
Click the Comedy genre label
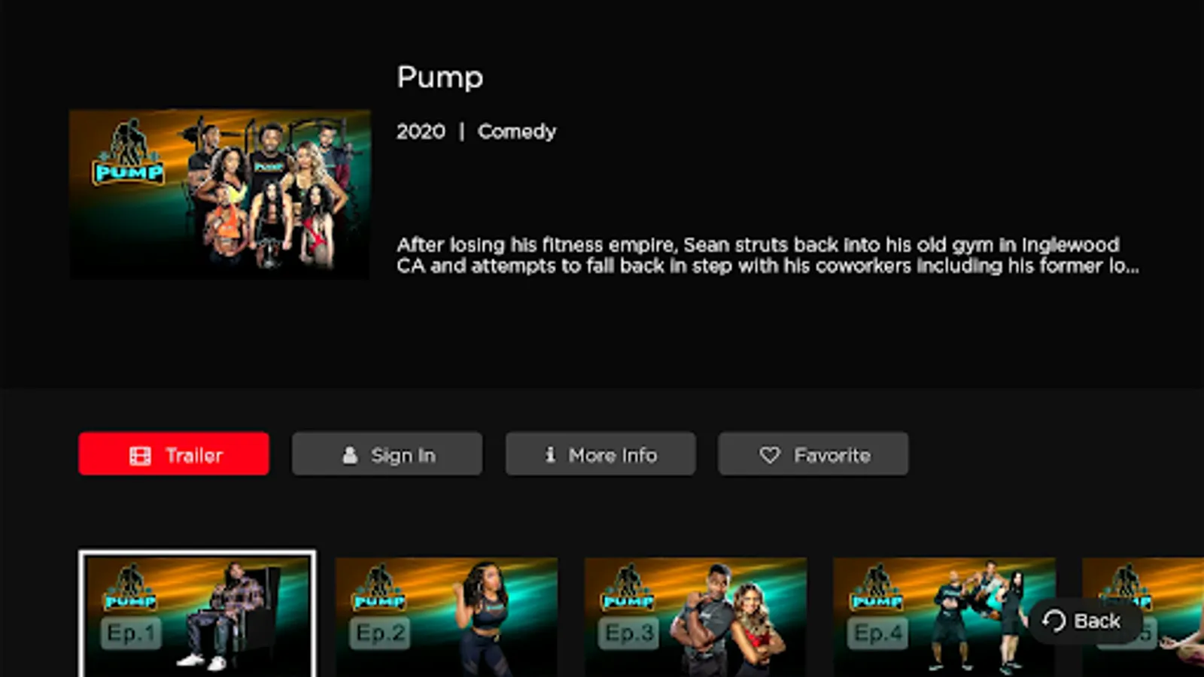tap(517, 132)
